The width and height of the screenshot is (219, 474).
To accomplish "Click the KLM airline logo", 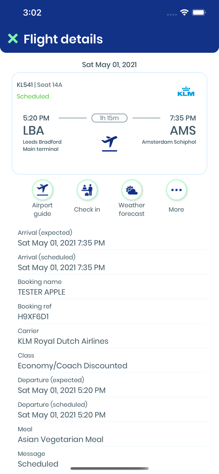I will [186, 91].
